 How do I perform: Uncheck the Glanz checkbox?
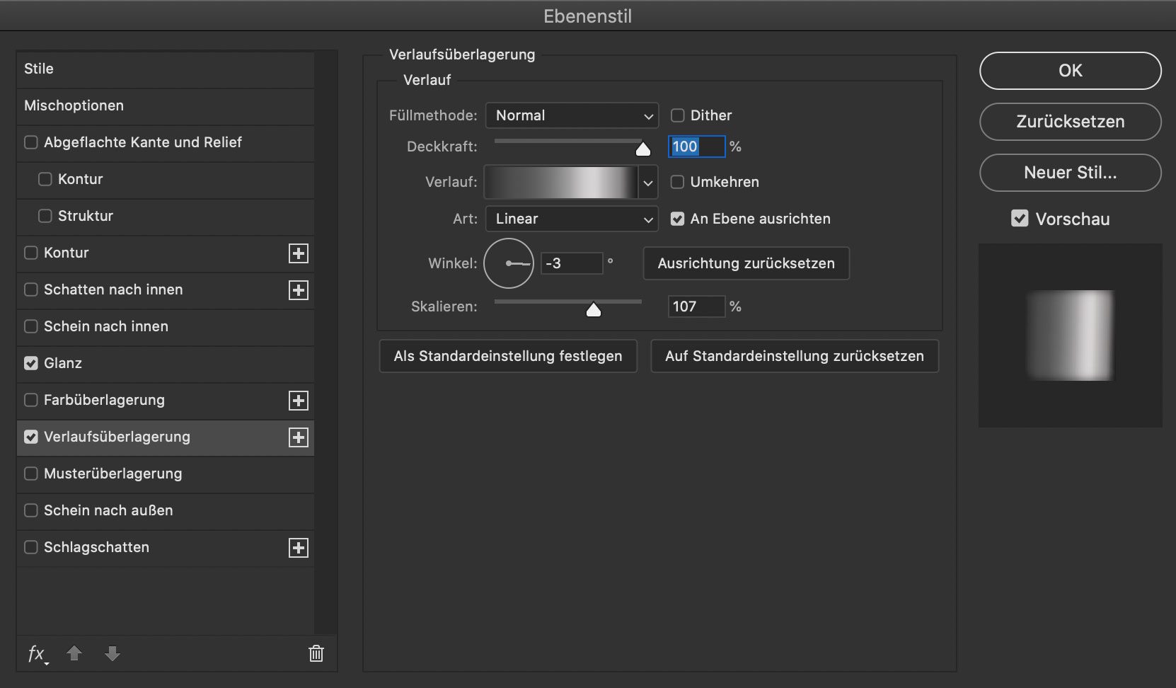pyautogui.click(x=31, y=363)
